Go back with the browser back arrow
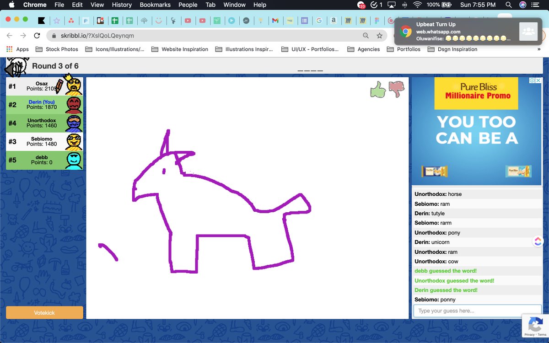The width and height of the screenshot is (549, 343). 10,36
